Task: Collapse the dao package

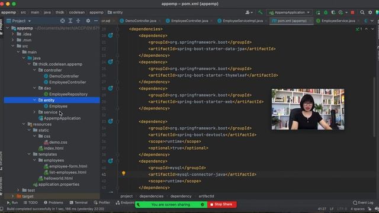Action: click(34, 88)
